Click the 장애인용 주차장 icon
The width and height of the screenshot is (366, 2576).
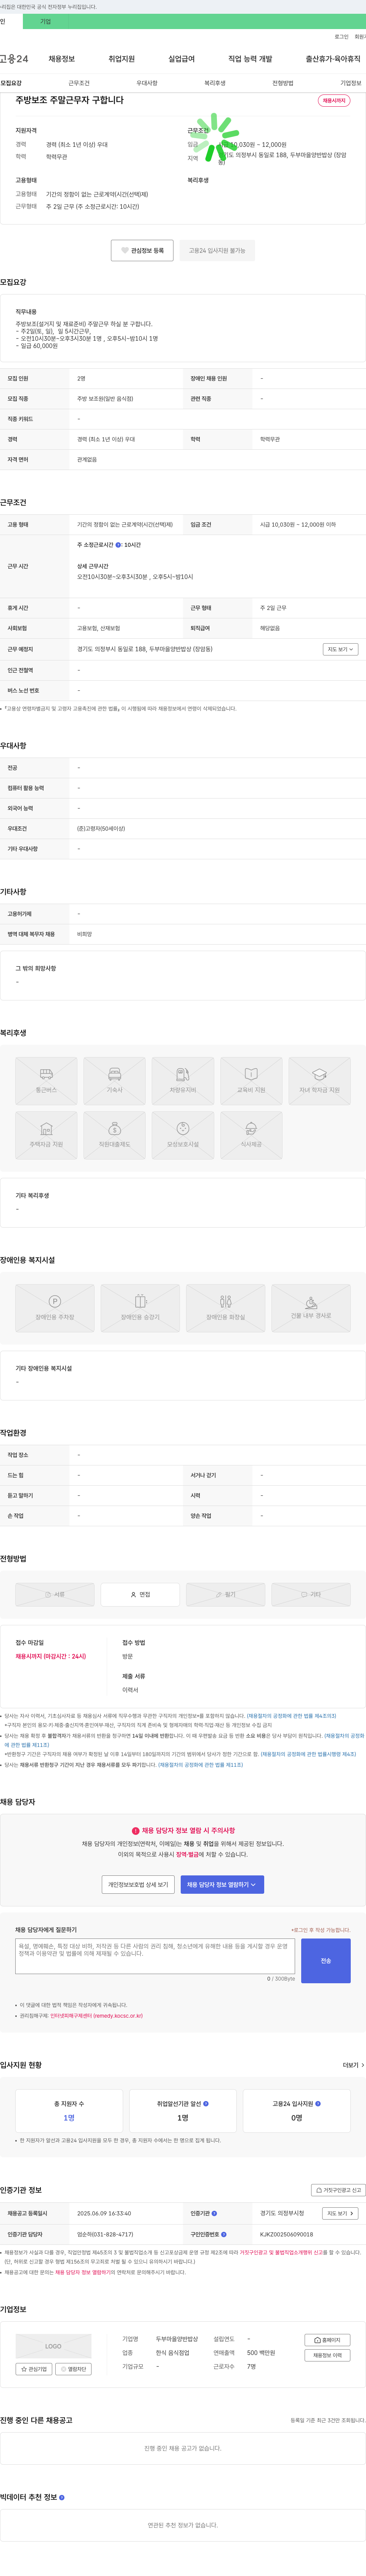click(x=55, y=1308)
